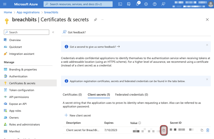Screen dimensions: 214x139
Task: Open Cloud Shell from the top bar
Action: click(120, 4)
